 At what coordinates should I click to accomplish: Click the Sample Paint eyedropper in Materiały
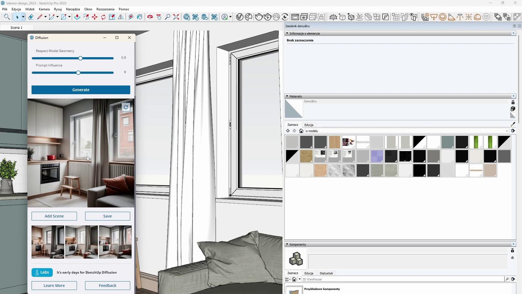pos(513,124)
